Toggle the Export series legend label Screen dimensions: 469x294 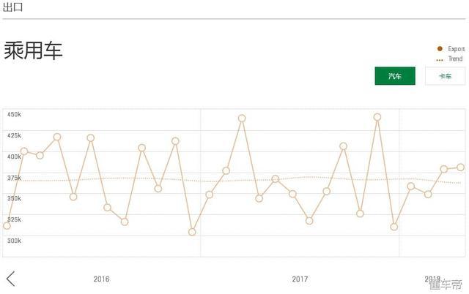[457, 49]
